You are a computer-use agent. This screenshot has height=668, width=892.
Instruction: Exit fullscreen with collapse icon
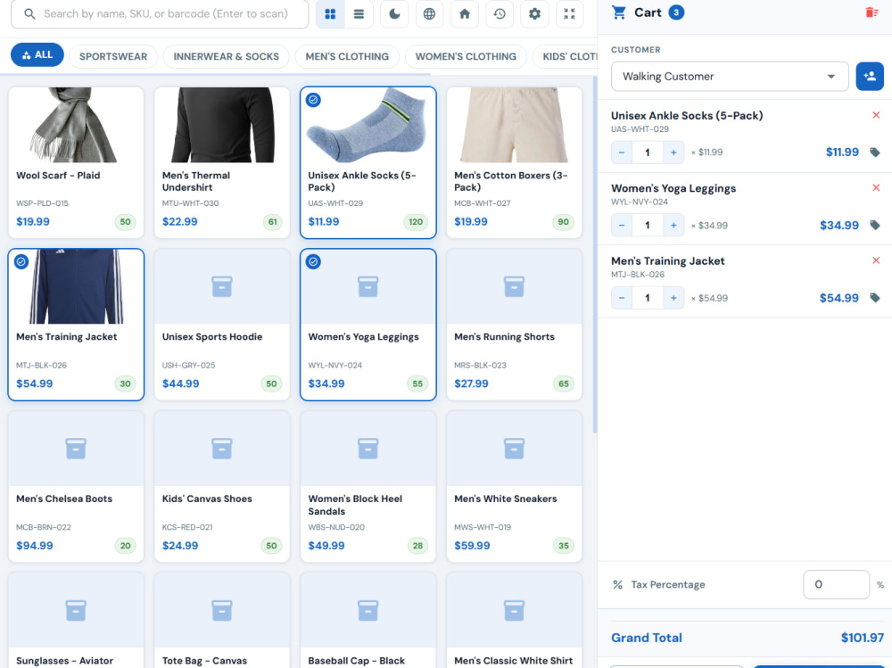(569, 13)
